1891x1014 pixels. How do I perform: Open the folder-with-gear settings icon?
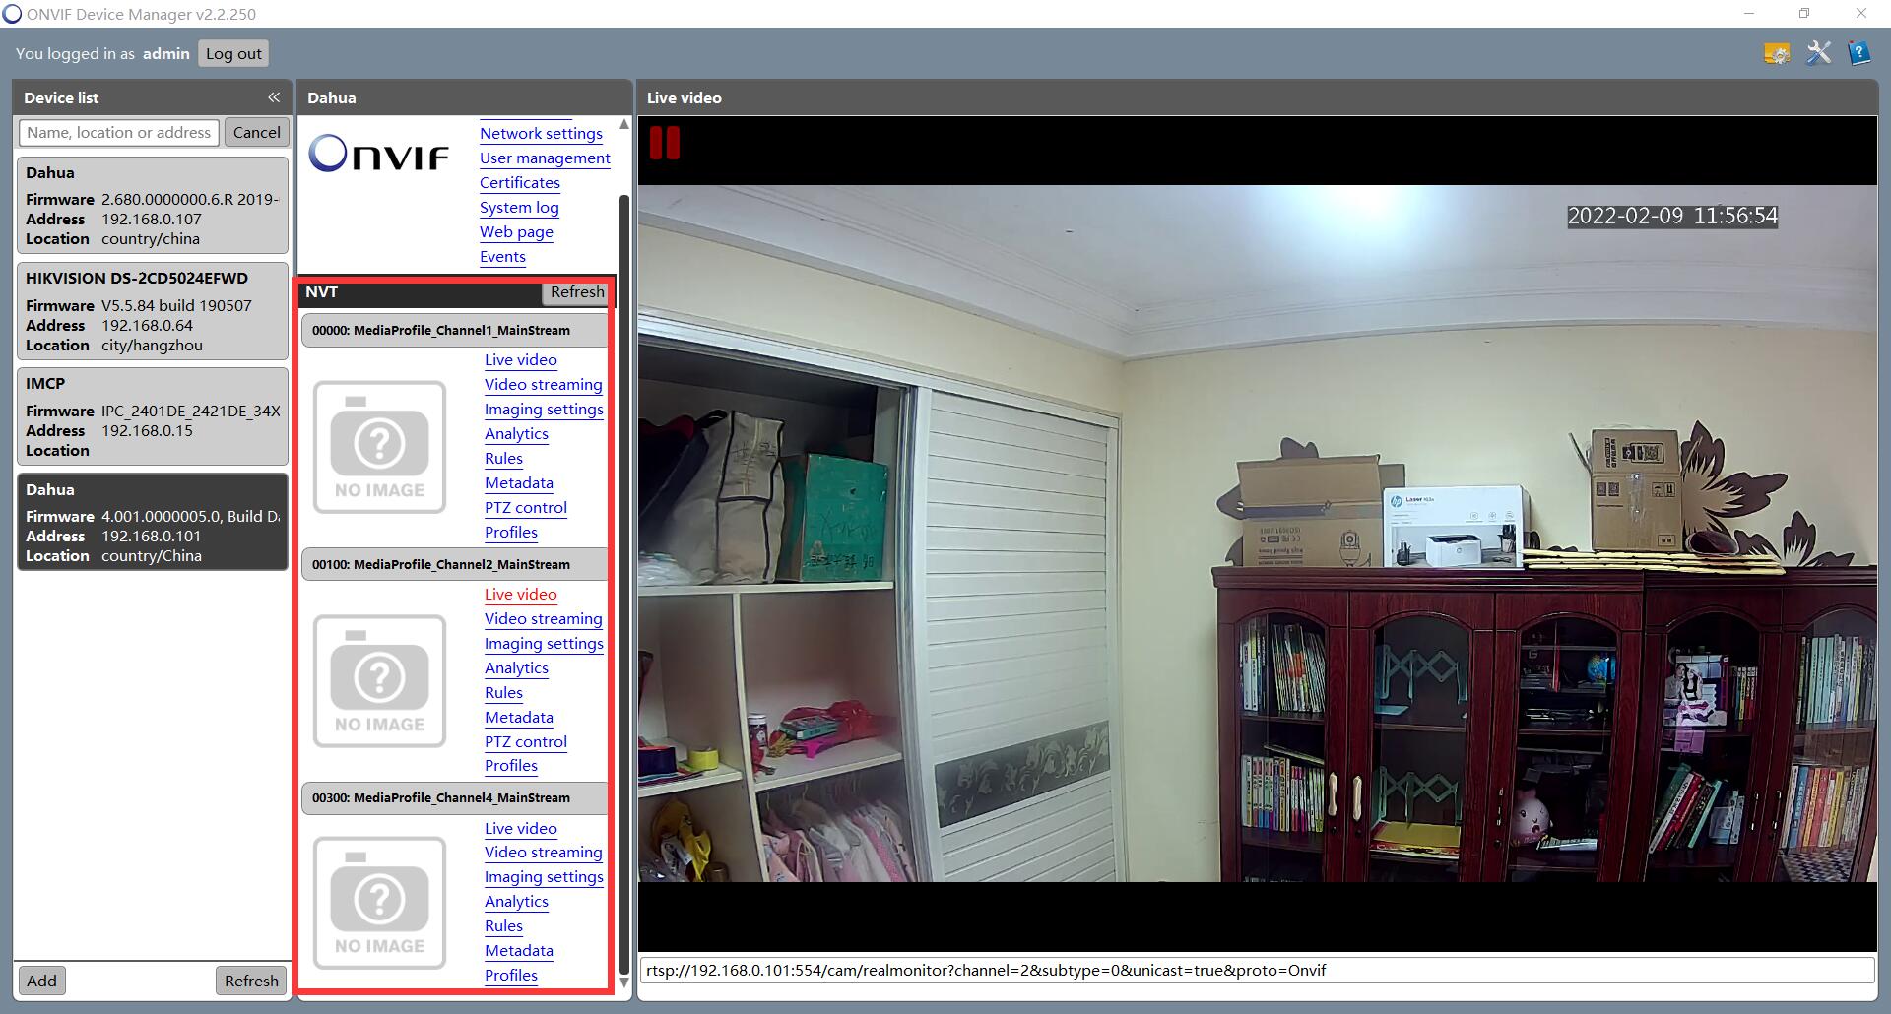coord(1777,53)
